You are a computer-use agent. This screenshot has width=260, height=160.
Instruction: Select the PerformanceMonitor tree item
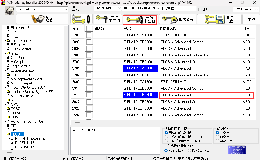coord(27,122)
